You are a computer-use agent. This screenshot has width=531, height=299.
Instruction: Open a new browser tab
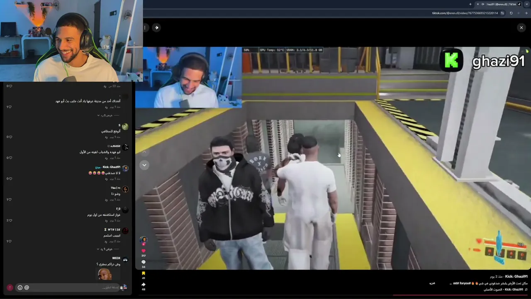coord(470,4)
